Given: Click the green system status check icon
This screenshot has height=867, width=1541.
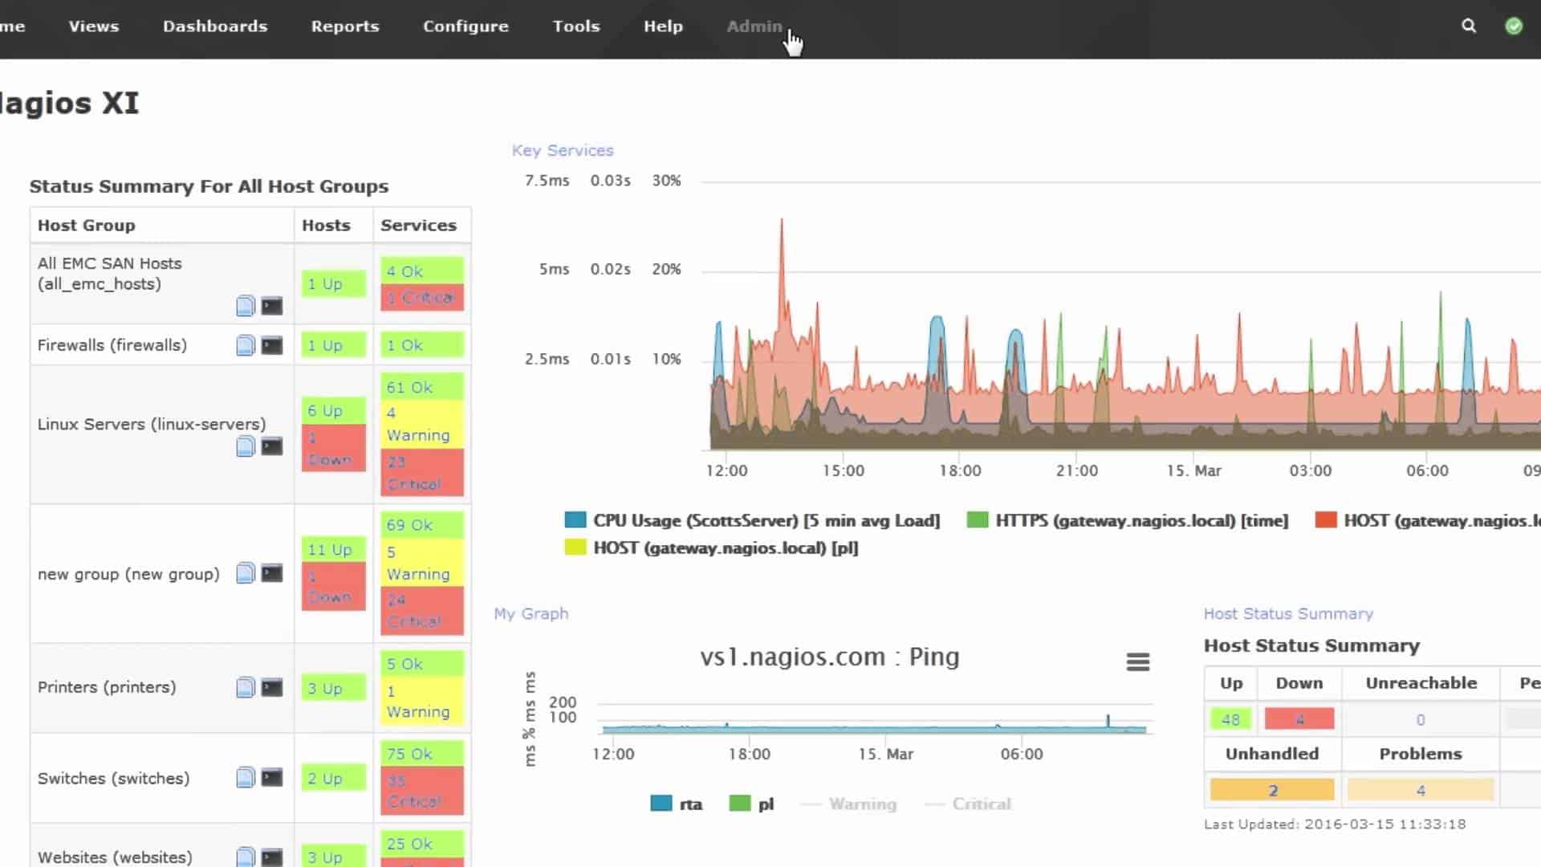Looking at the screenshot, I should 1514,26.
